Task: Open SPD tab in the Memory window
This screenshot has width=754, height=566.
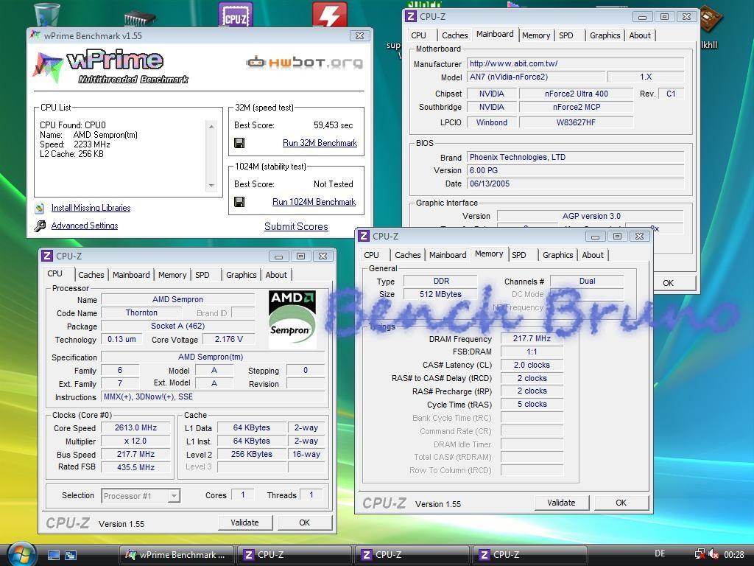Action: [x=519, y=254]
